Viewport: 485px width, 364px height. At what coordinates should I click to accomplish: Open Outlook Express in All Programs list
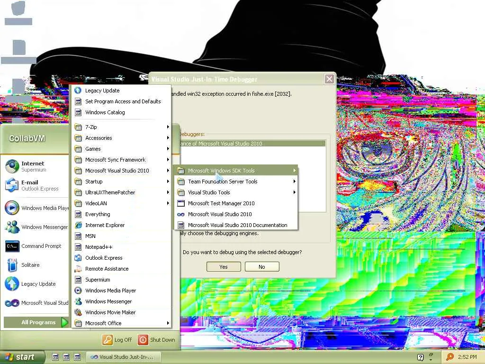pyautogui.click(x=121, y=258)
